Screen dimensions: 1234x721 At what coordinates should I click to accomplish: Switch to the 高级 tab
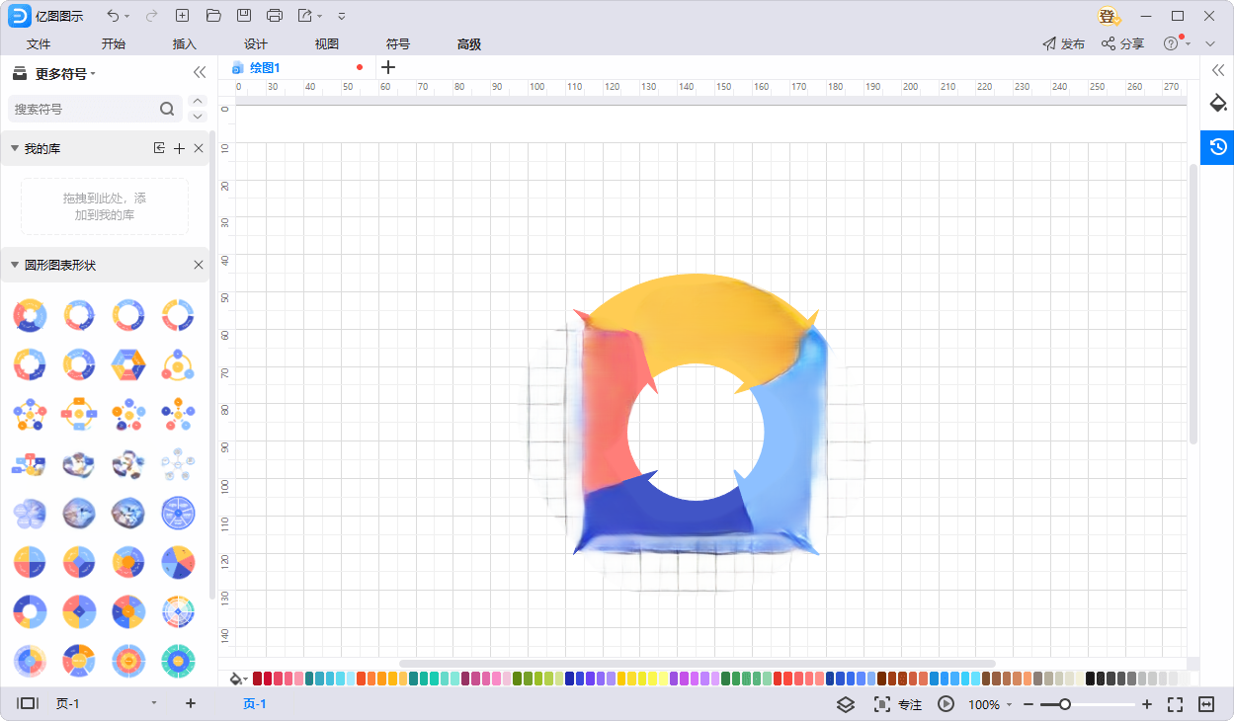point(469,44)
